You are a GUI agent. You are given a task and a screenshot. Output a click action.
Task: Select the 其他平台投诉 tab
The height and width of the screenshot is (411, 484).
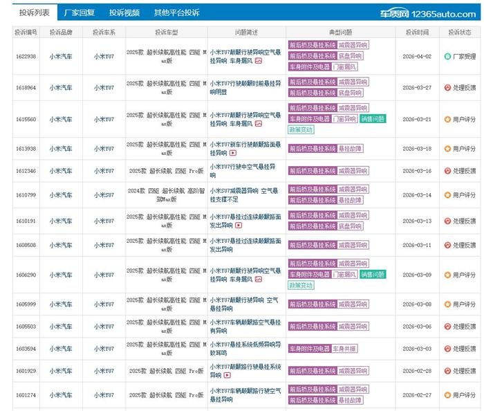tap(176, 12)
